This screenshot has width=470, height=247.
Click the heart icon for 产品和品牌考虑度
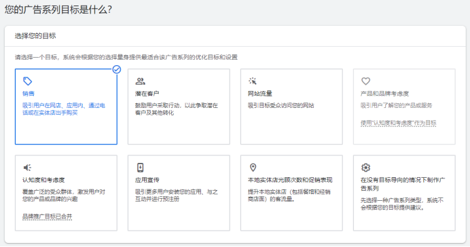365,81
